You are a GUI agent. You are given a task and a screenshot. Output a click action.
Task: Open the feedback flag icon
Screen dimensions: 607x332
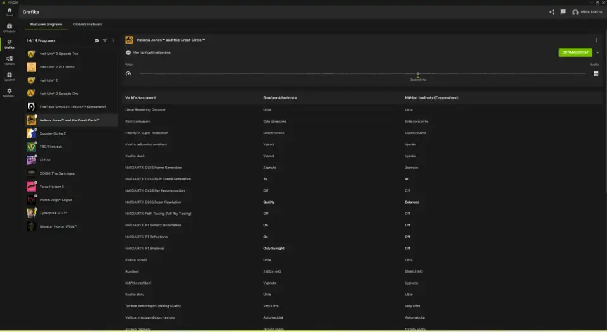563,12
